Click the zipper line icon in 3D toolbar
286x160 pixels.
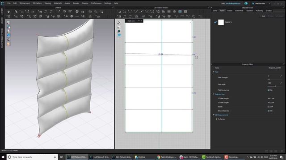tap(77, 16)
